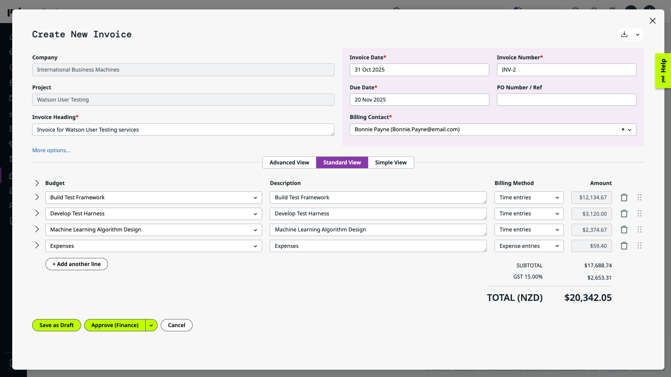Viewport: 671px width, 377px height.
Task: Delete the Develop Test Harness line
Action: pos(624,214)
